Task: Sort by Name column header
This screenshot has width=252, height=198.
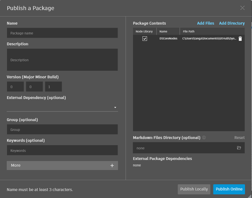Action: 168,32
